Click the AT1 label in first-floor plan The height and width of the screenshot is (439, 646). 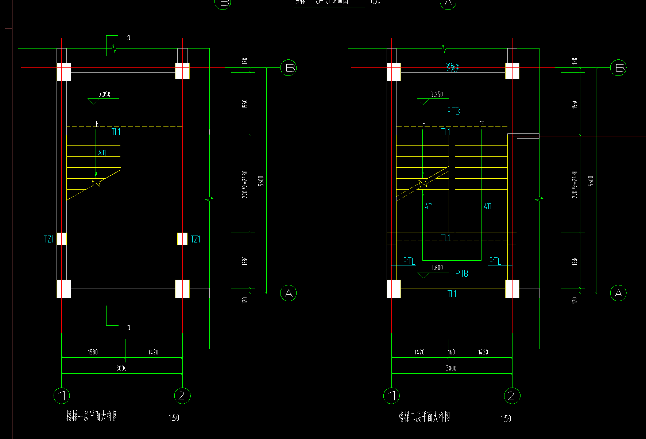click(x=102, y=153)
